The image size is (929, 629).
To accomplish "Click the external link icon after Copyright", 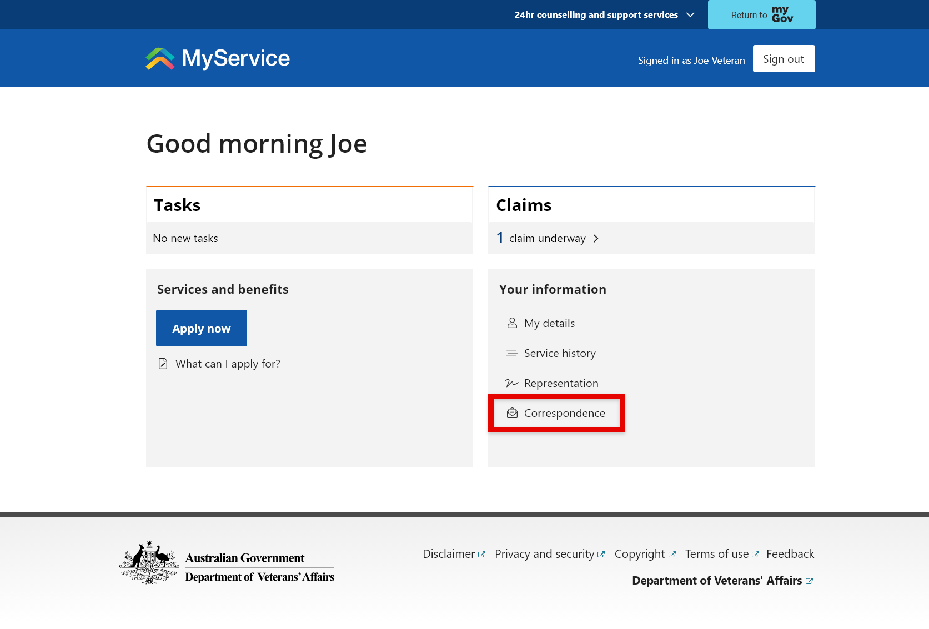I will coord(672,555).
